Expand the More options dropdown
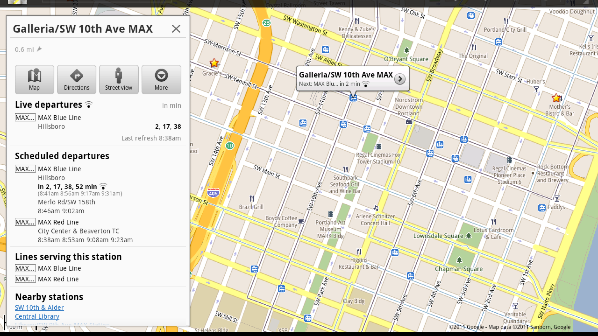The height and width of the screenshot is (336, 598). 161,80
